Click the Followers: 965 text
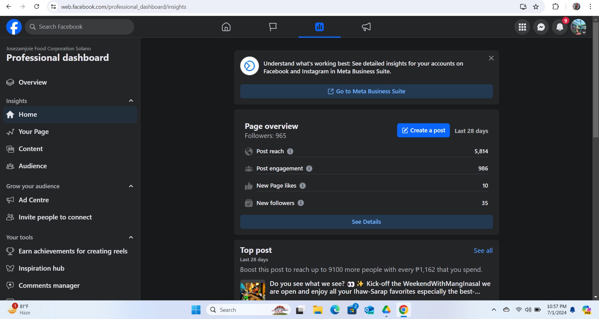 (265, 136)
